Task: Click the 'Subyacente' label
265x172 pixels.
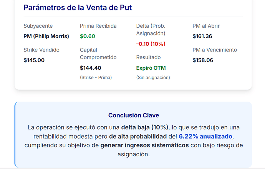Action: 38,26
